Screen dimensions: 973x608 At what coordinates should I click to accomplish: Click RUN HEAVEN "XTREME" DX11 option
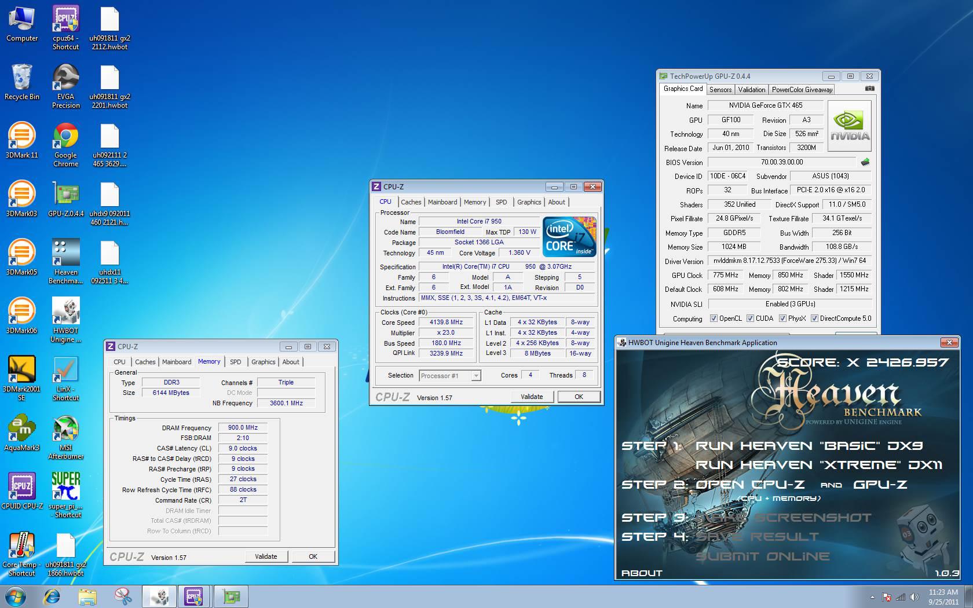[x=819, y=464]
